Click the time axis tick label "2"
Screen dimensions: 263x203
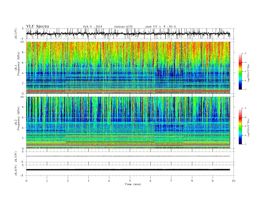(x=68, y=181)
